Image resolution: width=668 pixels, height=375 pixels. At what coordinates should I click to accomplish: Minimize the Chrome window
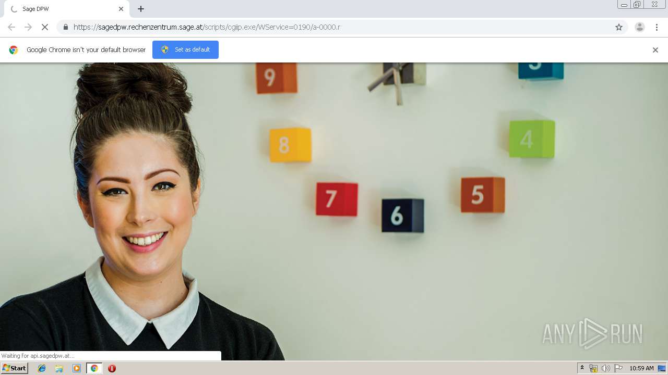pos(624,5)
